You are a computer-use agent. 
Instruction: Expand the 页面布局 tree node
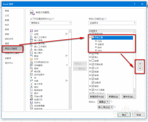tap(90, 64)
